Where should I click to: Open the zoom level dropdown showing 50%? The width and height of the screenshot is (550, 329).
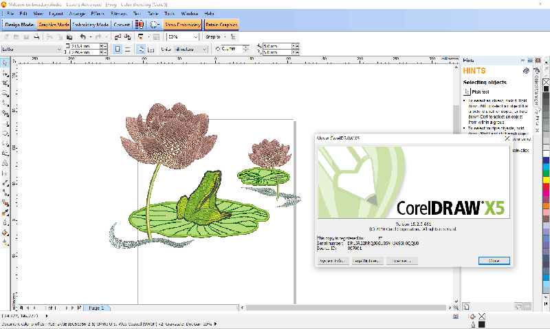(x=196, y=37)
